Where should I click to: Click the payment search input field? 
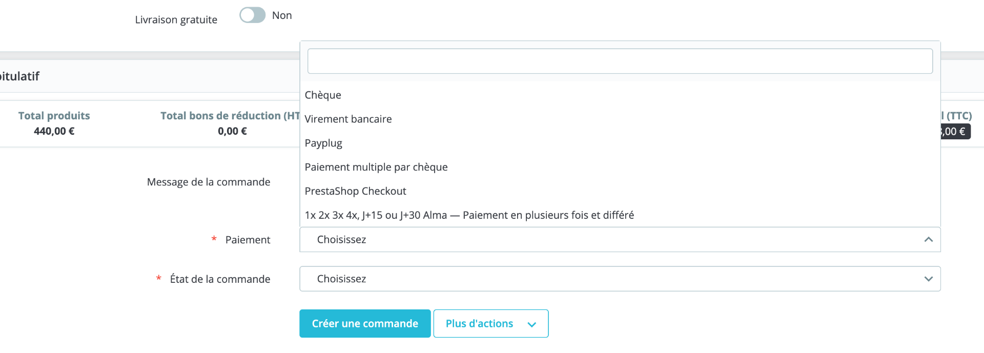(620, 61)
